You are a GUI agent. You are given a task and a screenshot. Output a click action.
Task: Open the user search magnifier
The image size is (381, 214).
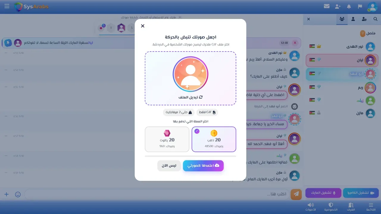pyautogui.click(x=375, y=19)
